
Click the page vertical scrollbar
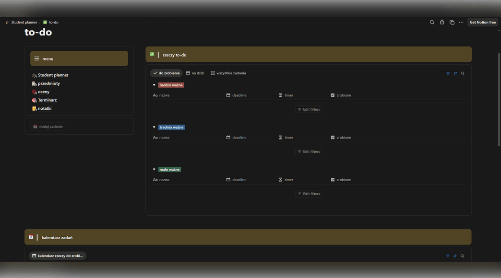pos(499,99)
